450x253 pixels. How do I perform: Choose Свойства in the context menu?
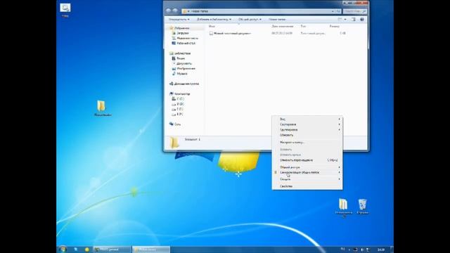pyautogui.click(x=307, y=186)
